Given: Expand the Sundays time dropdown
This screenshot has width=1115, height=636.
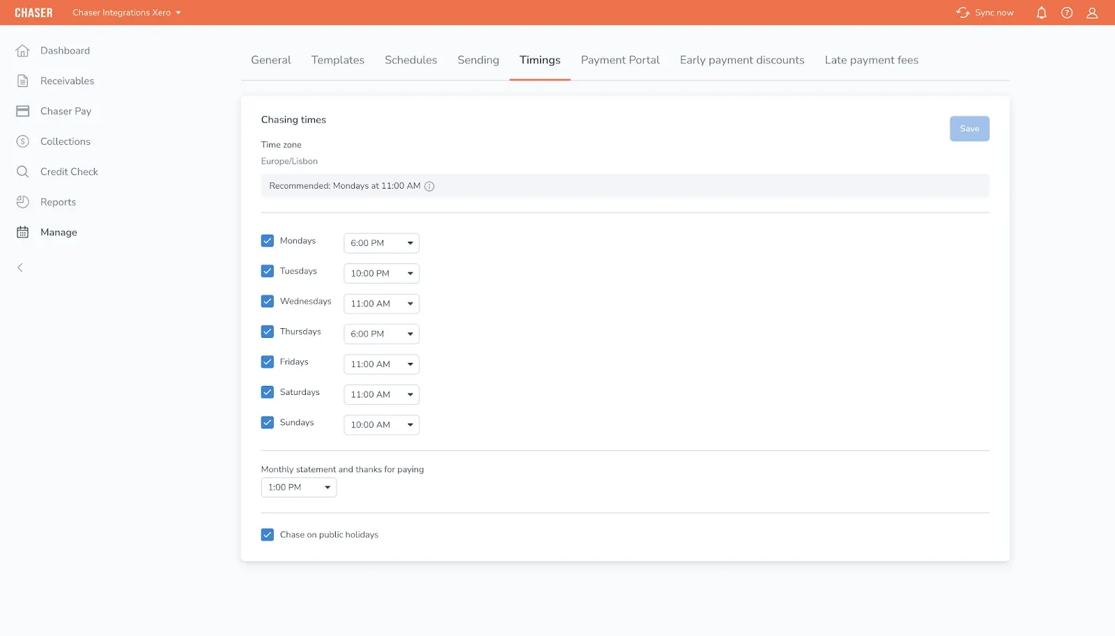Looking at the screenshot, I should 381,425.
